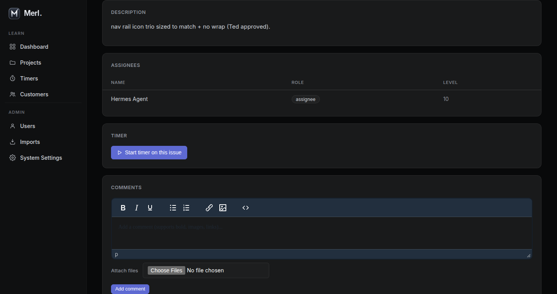Click the NAME column header

tap(118, 82)
